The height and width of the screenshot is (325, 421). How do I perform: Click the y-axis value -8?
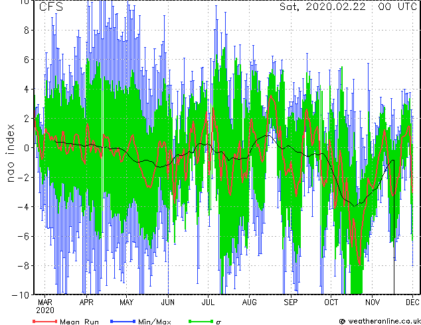[x=23, y=266]
